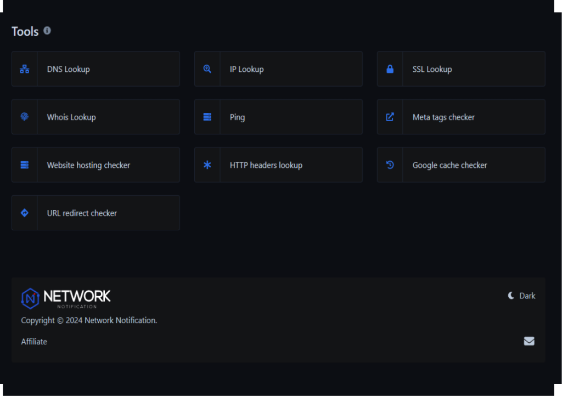Click the HTTP headers lookup asterisk icon
562x396 pixels.
pos(207,165)
